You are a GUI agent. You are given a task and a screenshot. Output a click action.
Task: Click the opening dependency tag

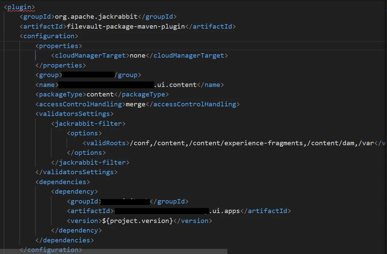point(74,192)
